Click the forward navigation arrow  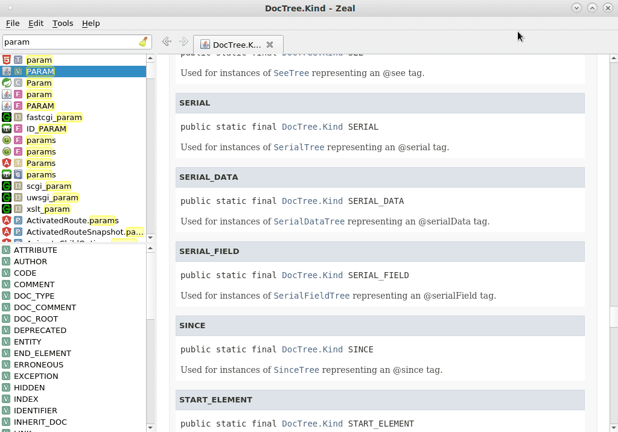tap(183, 42)
